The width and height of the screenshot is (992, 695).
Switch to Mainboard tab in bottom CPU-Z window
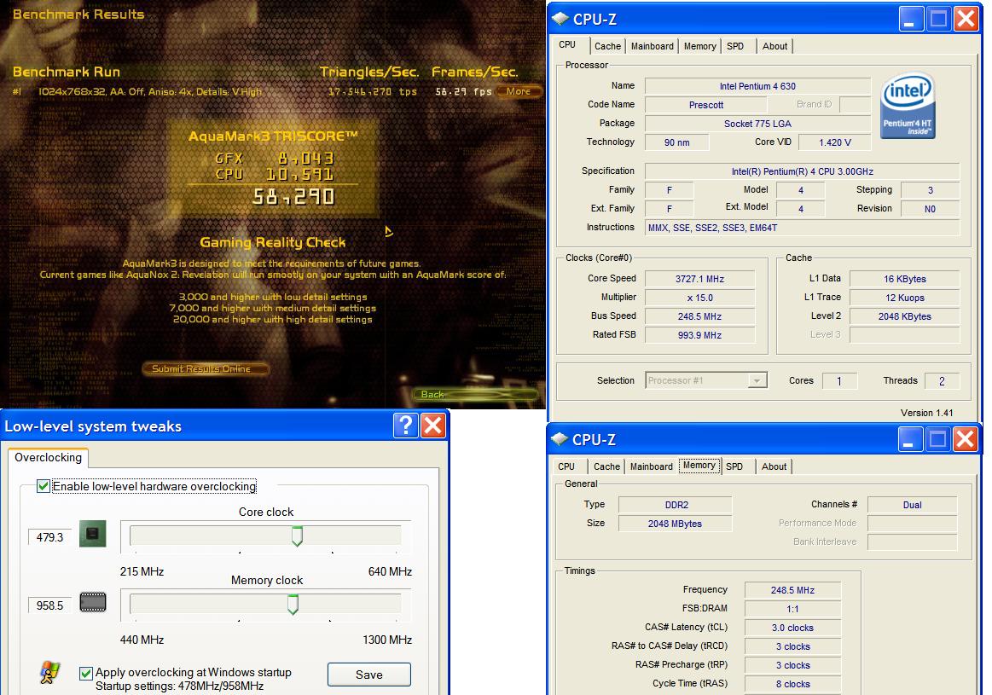(x=651, y=466)
